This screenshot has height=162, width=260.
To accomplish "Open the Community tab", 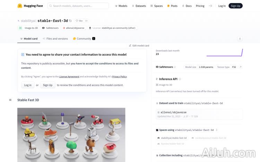I will click(x=84, y=38).
